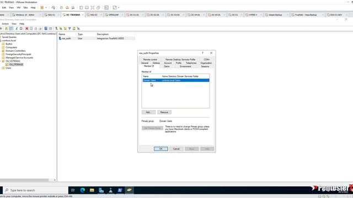Image resolution: width=353 pixels, height=198 pixels.
Task: Switch to the NAS-01 VM tab
Action: 51,15
